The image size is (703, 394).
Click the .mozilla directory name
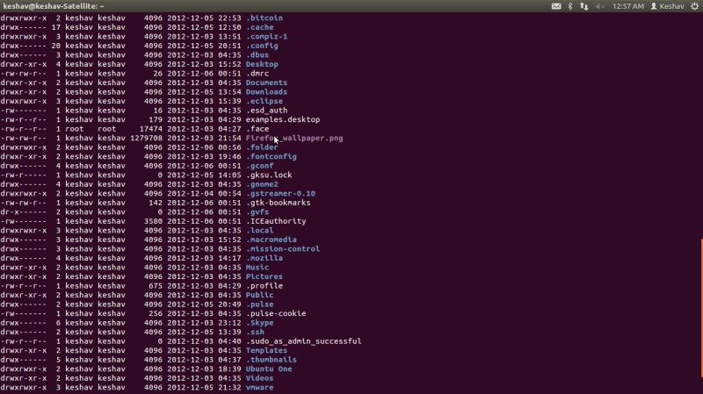click(265, 258)
